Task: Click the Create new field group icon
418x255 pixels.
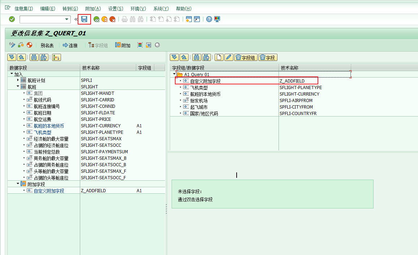Action: 219,57
